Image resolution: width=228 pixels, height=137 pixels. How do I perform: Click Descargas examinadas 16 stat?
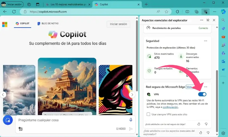pos(189,58)
